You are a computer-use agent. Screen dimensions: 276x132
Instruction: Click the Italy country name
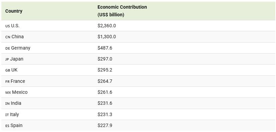[x=14, y=114]
